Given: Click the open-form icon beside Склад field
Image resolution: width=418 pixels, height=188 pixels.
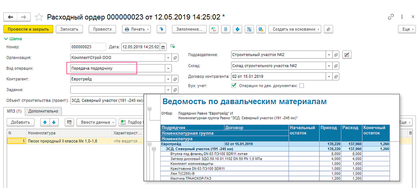Looking at the screenshot, I should tap(336, 66).
